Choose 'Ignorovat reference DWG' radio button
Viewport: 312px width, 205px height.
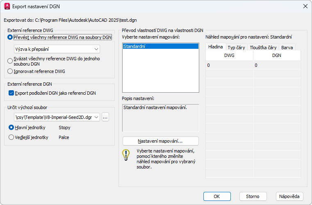click(10, 71)
